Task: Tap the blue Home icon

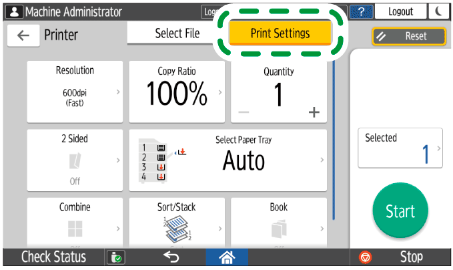Action: coord(226,257)
